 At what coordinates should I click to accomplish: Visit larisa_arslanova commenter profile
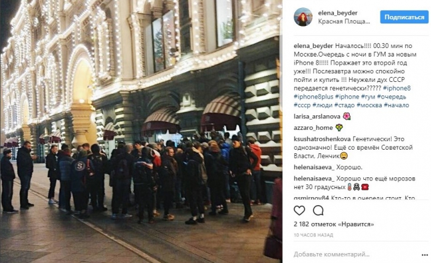[317, 116]
